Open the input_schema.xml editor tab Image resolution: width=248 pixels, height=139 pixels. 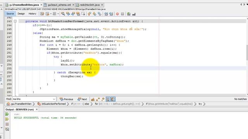tap(59, 5)
